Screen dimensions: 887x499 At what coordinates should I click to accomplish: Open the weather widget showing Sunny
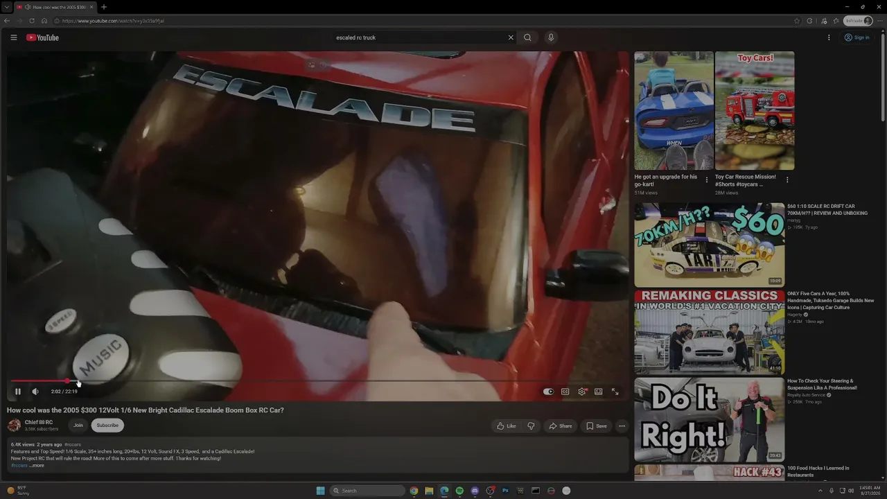pyautogui.click(x=17, y=491)
